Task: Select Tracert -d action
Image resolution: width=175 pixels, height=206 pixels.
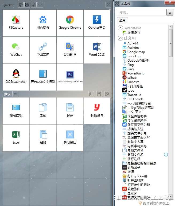Action: (132, 95)
